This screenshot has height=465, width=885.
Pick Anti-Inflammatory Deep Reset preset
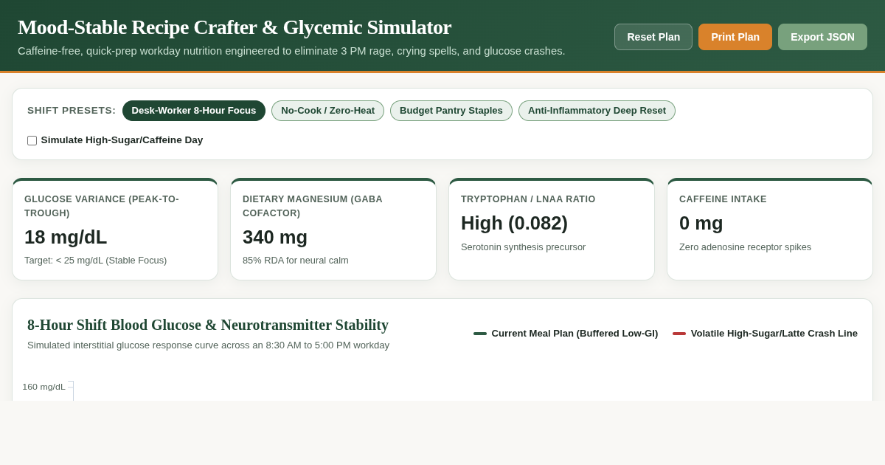597,111
